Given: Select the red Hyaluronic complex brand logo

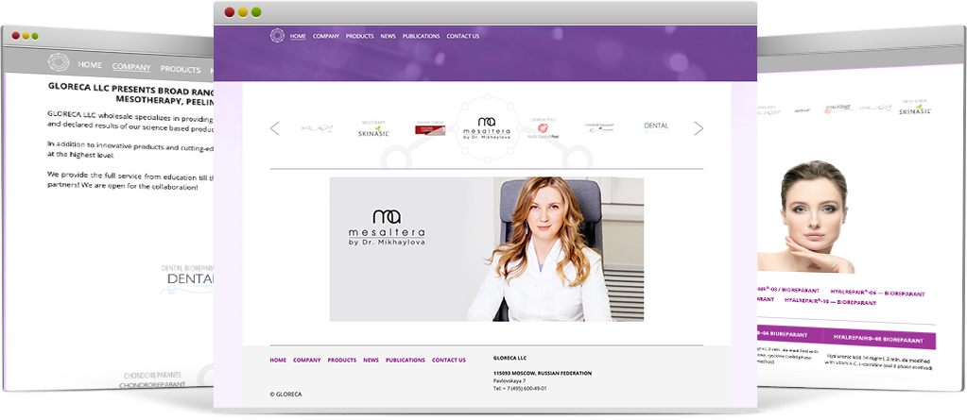Looking at the screenshot, I should pos(430,128).
